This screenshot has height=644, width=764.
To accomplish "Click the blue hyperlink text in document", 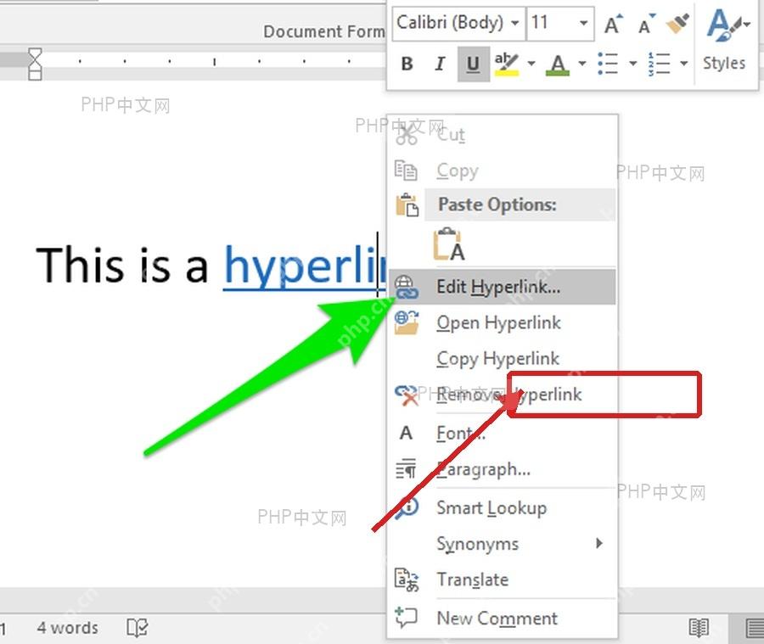I will point(305,267).
